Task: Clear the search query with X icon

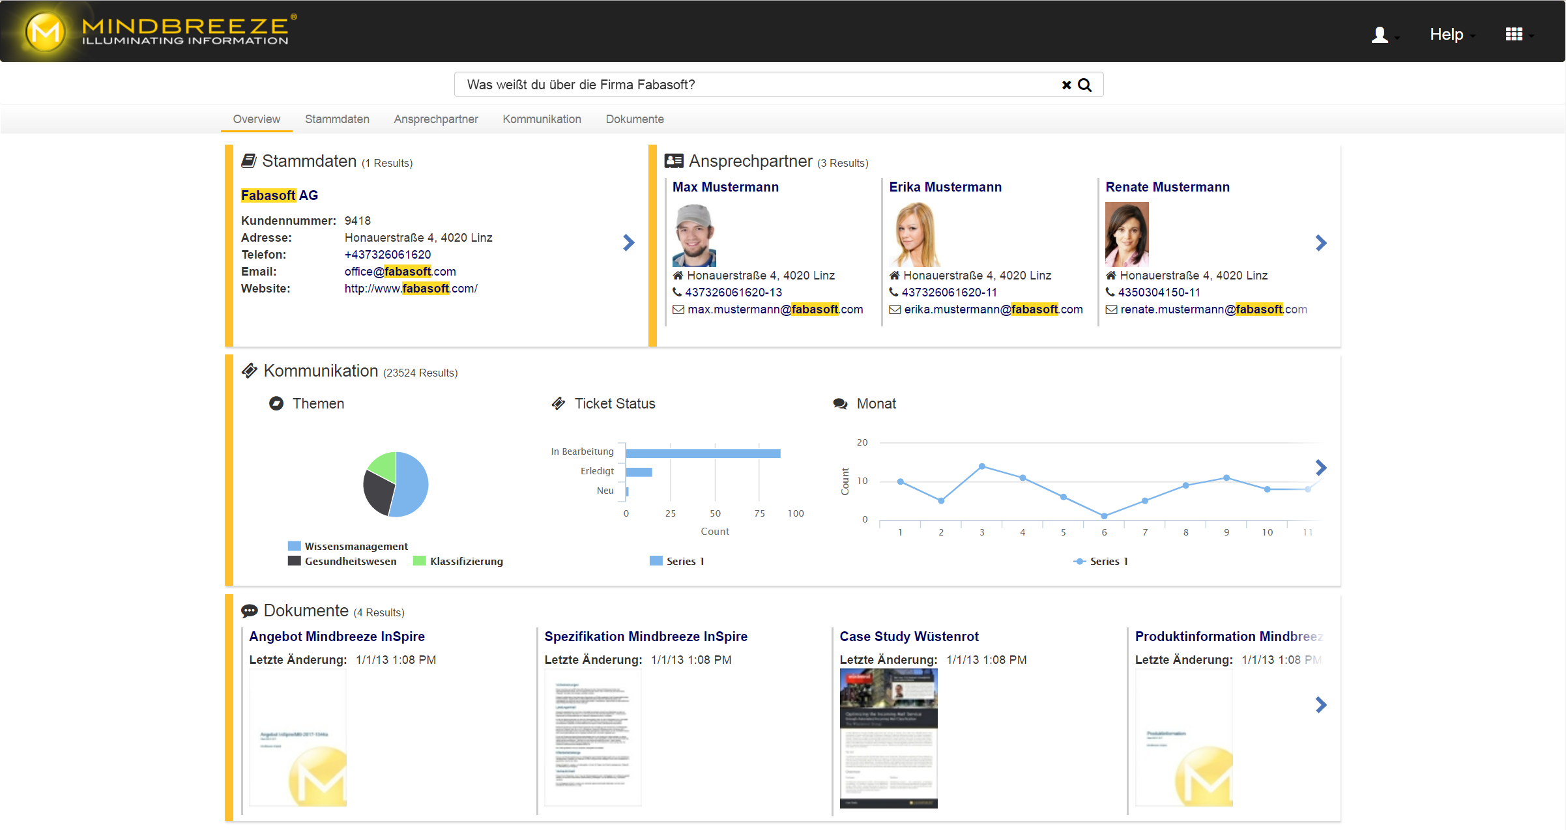Action: 1066,85
